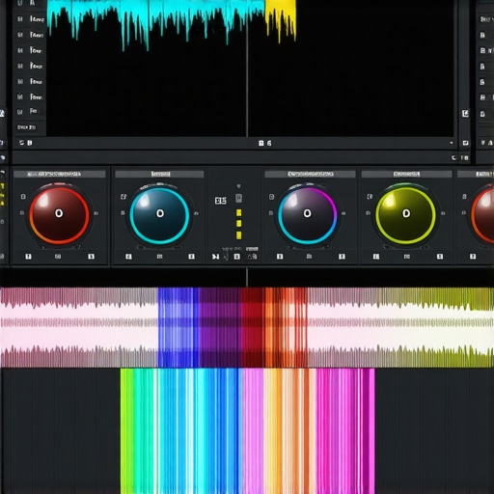This screenshot has height=494, width=494.
Task: Click the gray rectangle icon above the yellow squares
Action: click(x=238, y=198)
